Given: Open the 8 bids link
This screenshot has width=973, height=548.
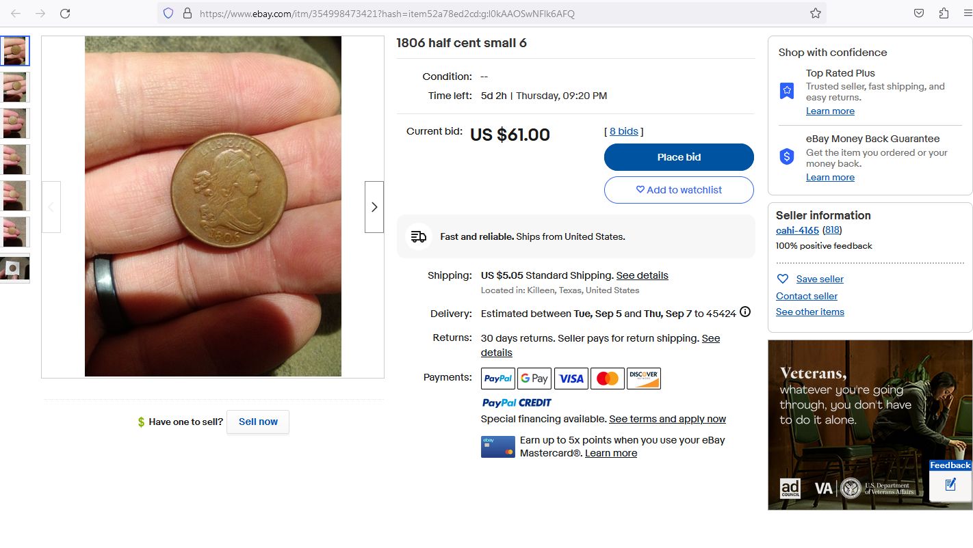Looking at the screenshot, I should coord(623,131).
